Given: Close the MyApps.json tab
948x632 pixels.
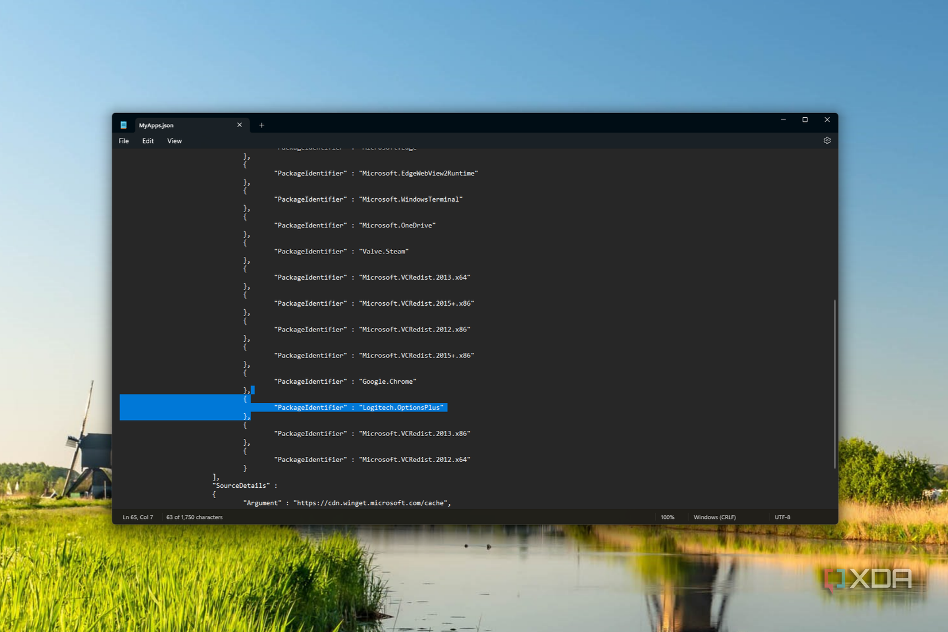Looking at the screenshot, I should (x=240, y=125).
